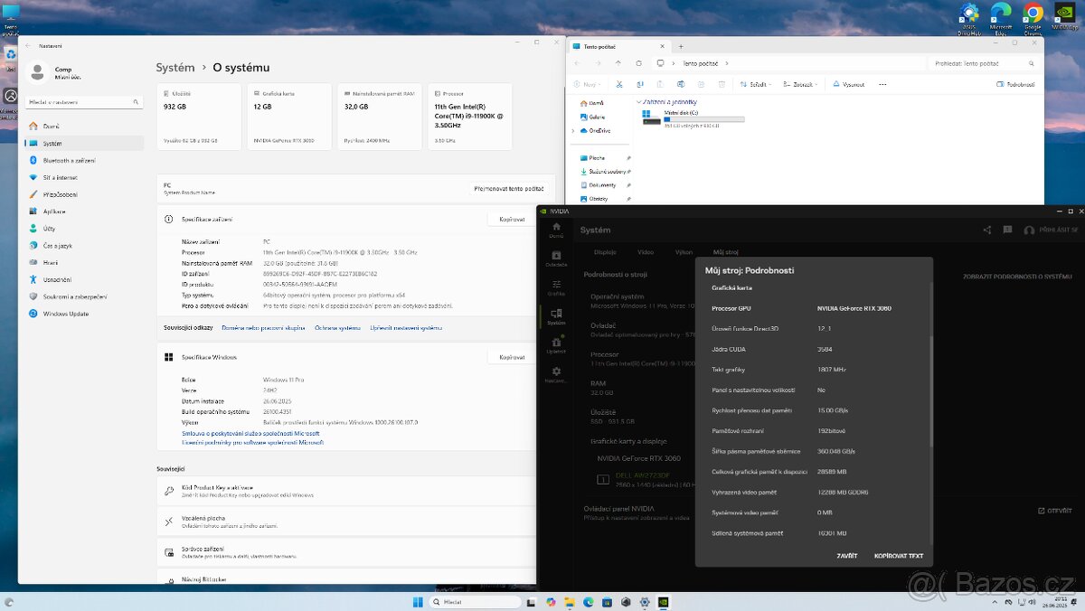Open Místní disk (C:) drive
The height and width of the screenshot is (611, 1085).
point(693,118)
